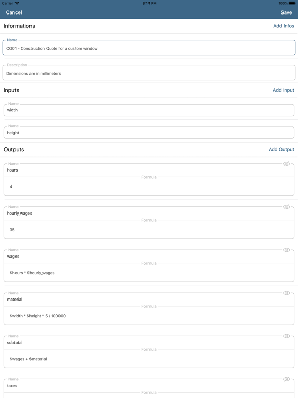Edit the width input name
Viewport: 298px width, 398px height.
(149, 110)
